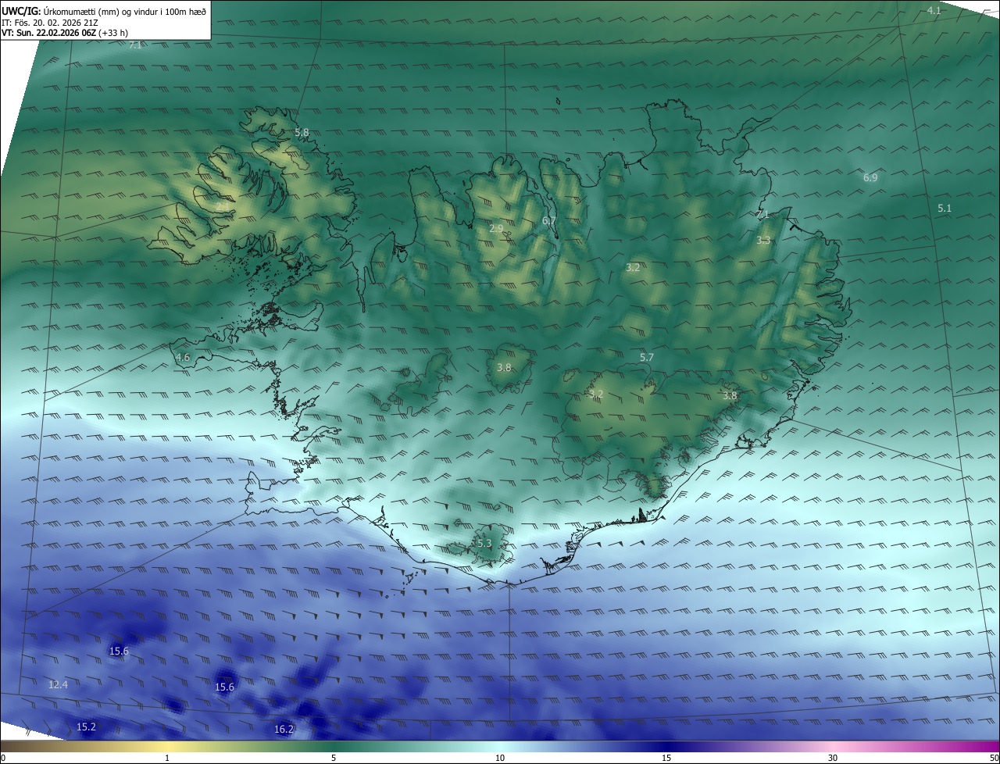1000x764 pixels.
Task: Click the VT: Sun. 22.02.2026 06Z line
Action: [64, 33]
